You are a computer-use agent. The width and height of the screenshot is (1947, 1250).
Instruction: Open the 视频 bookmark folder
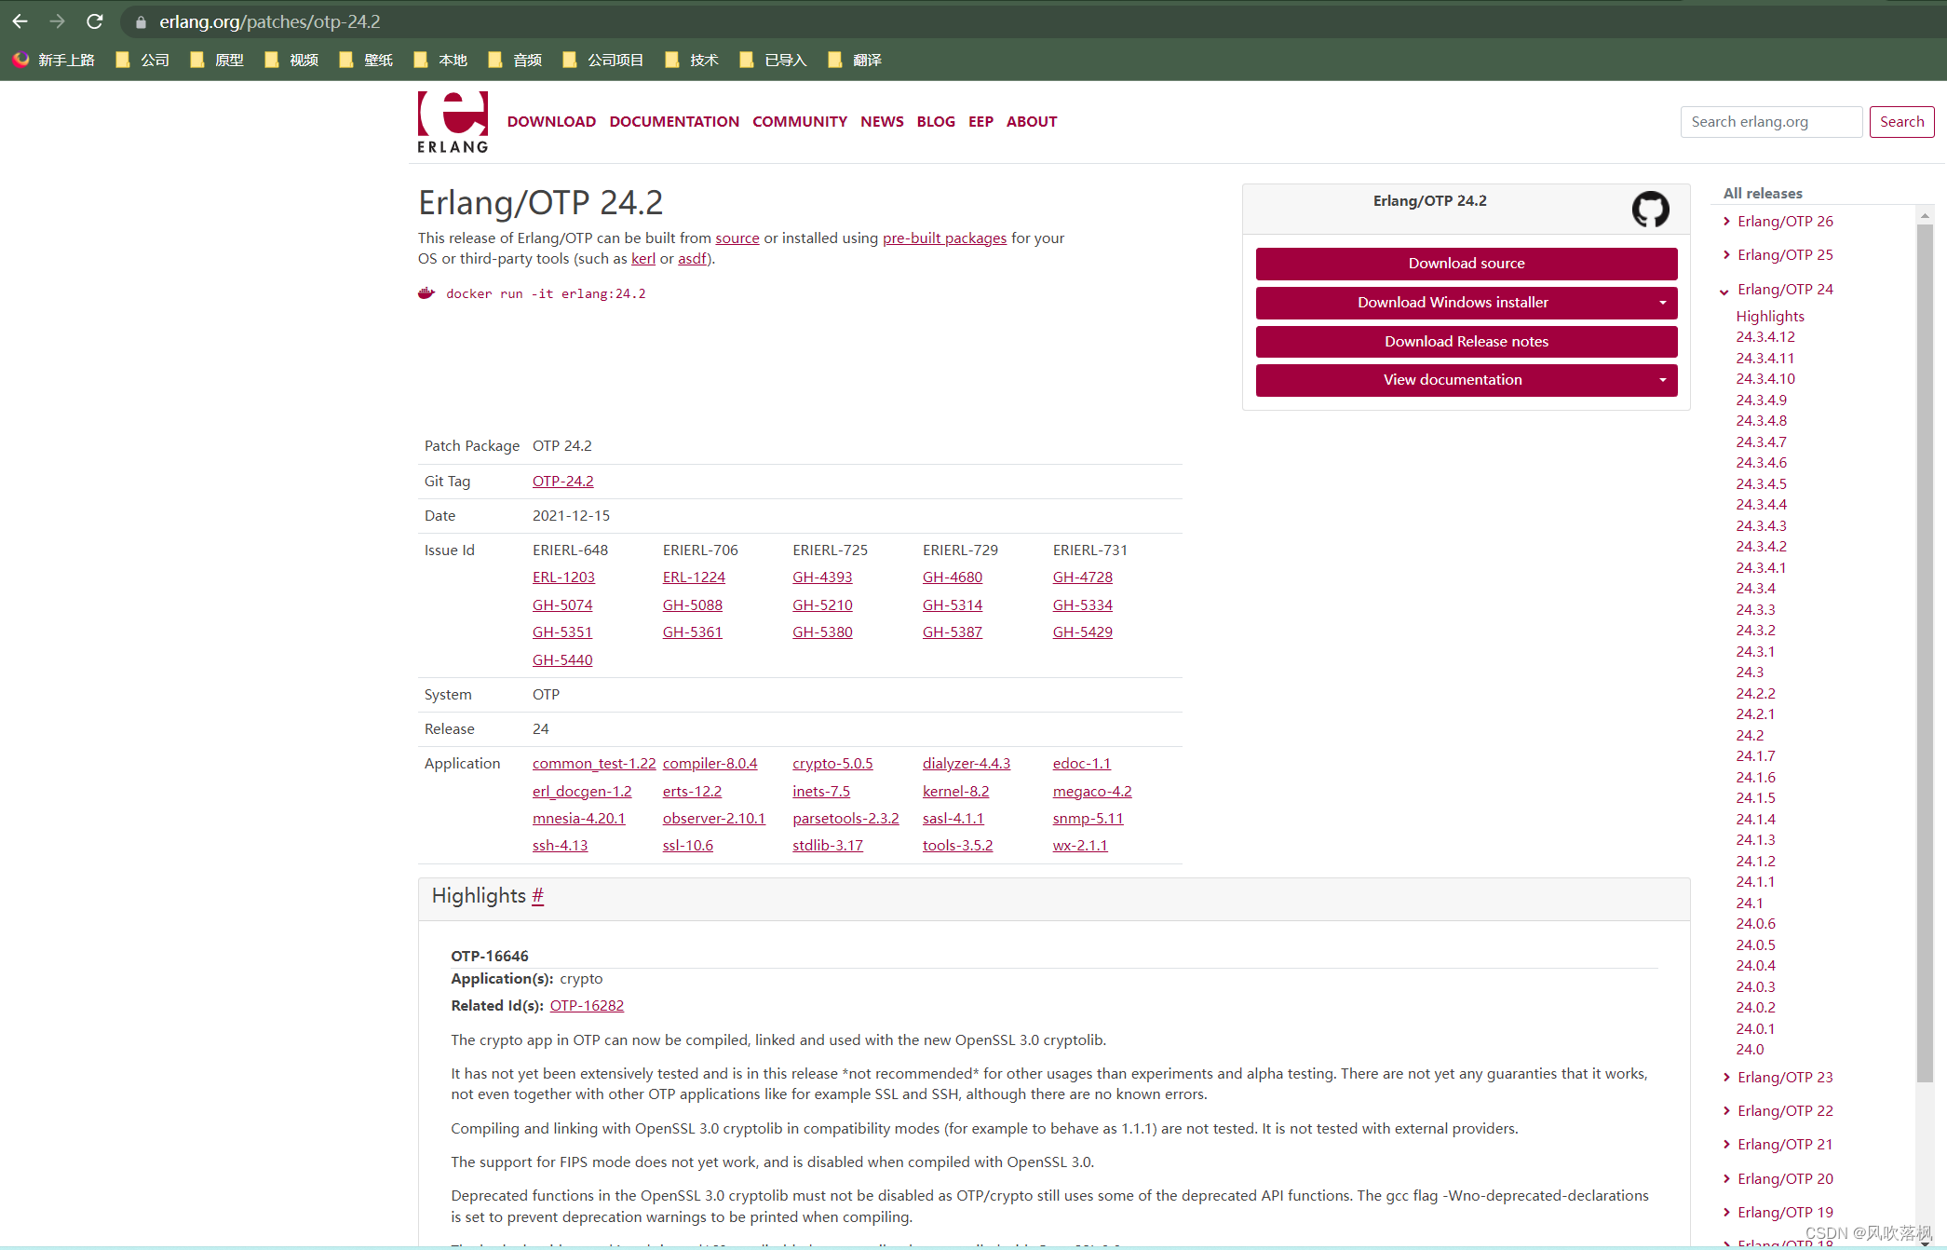[291, 60]
